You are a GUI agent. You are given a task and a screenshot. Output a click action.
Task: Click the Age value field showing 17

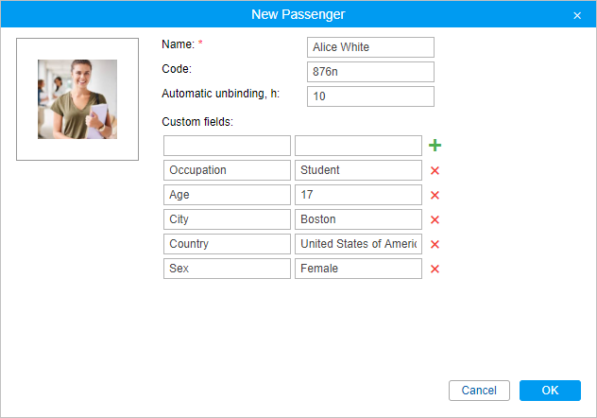click(358, 195)
